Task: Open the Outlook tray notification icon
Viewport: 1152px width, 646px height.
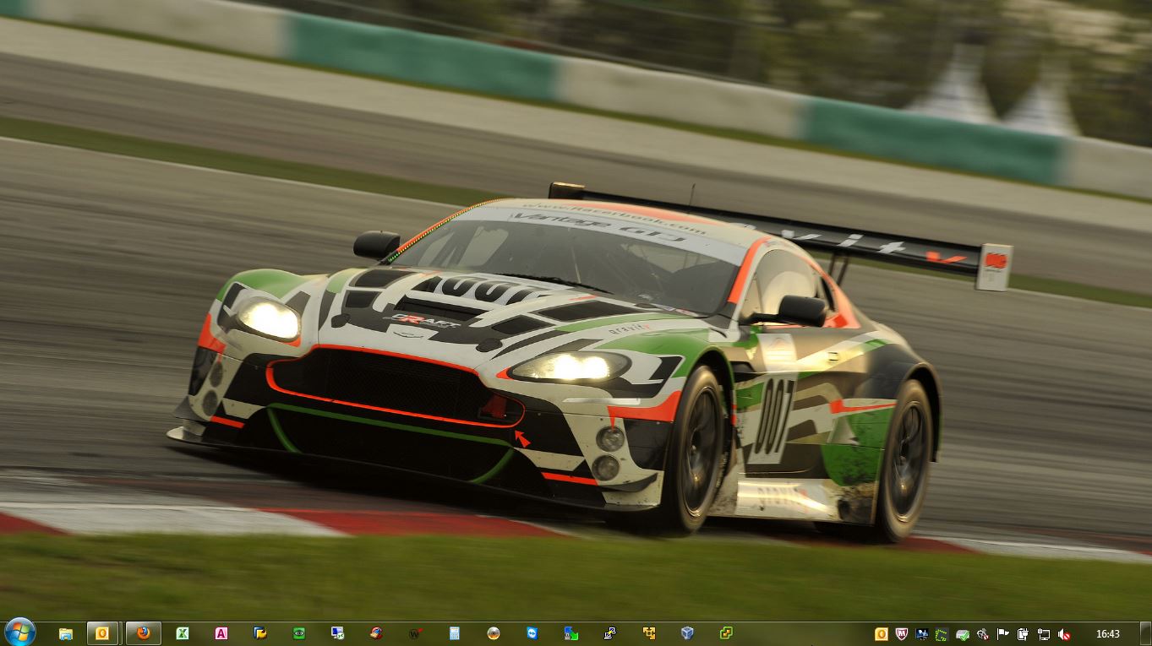Action: tap(881, 634)
